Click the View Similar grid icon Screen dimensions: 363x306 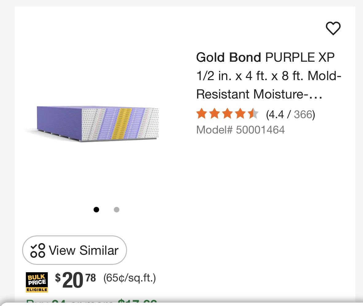coord(38,250)
